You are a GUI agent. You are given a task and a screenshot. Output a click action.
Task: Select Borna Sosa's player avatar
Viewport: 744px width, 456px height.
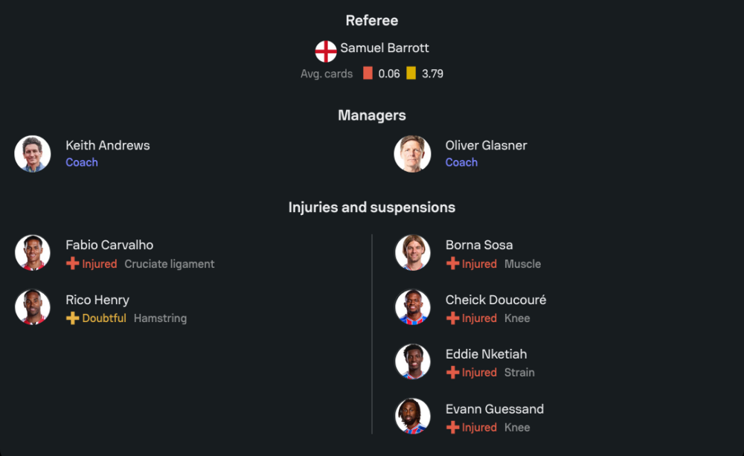(x=413, y=252)
